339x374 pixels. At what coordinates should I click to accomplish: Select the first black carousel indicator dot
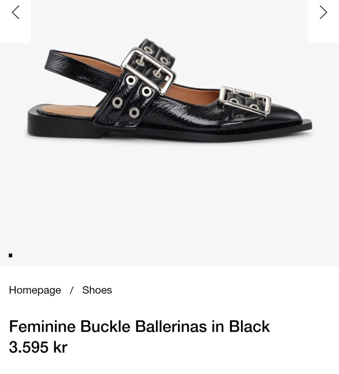(x=11, y=255)
